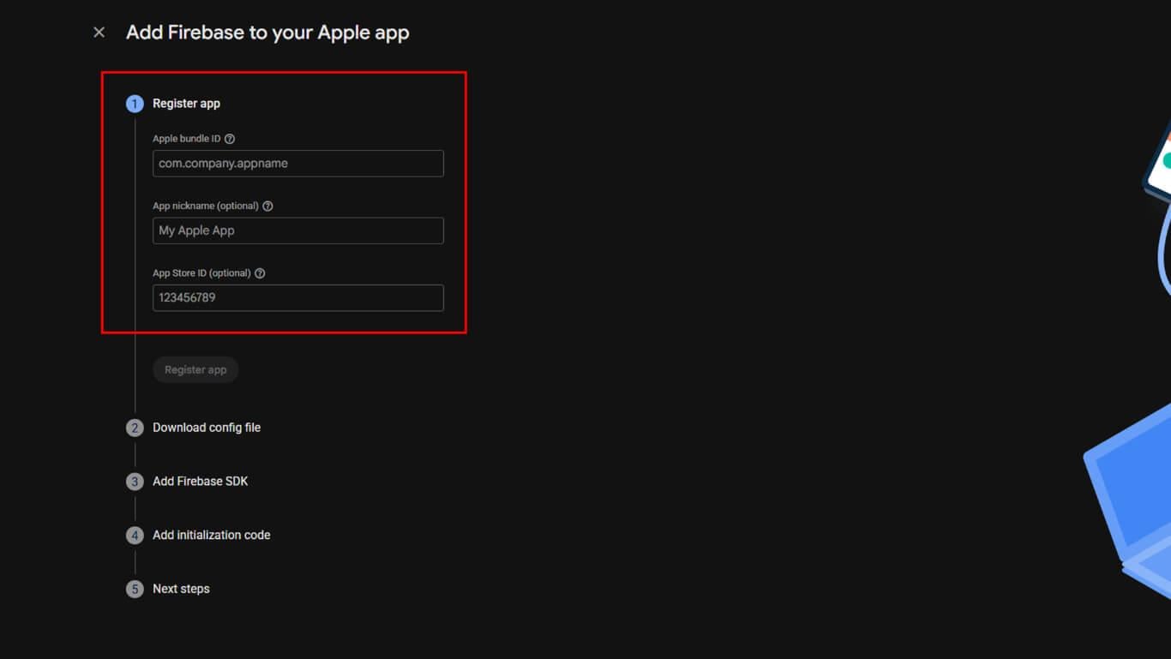Click the App Store ID help icon
The image size is (1171, 659).
coord(260,273)
